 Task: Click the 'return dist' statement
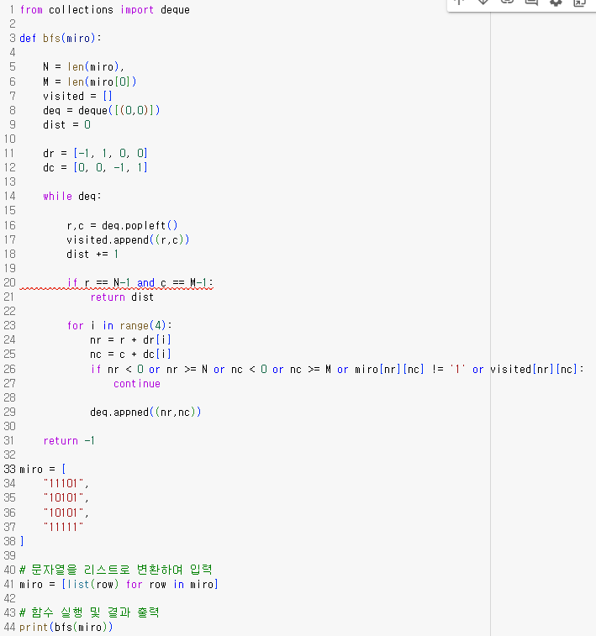pos(122,297)
